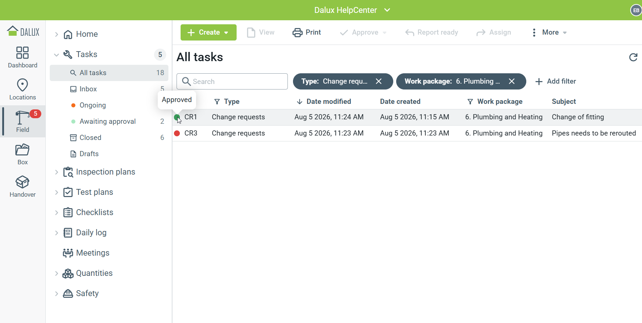Filter by the Work package column header
This screenshot has width=642, height=323.
[495, 102]
